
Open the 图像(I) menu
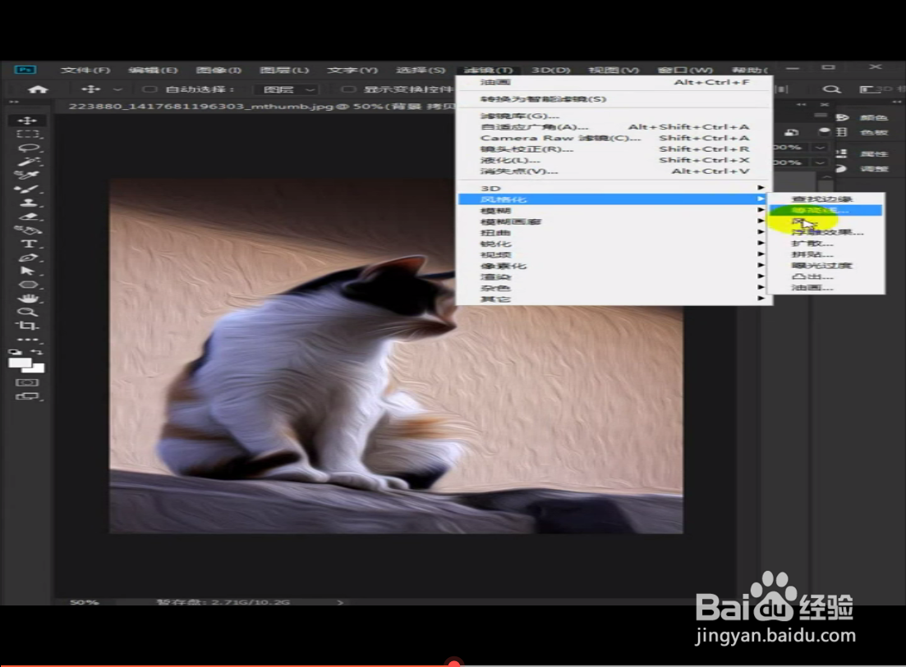[x=218, y=70]
